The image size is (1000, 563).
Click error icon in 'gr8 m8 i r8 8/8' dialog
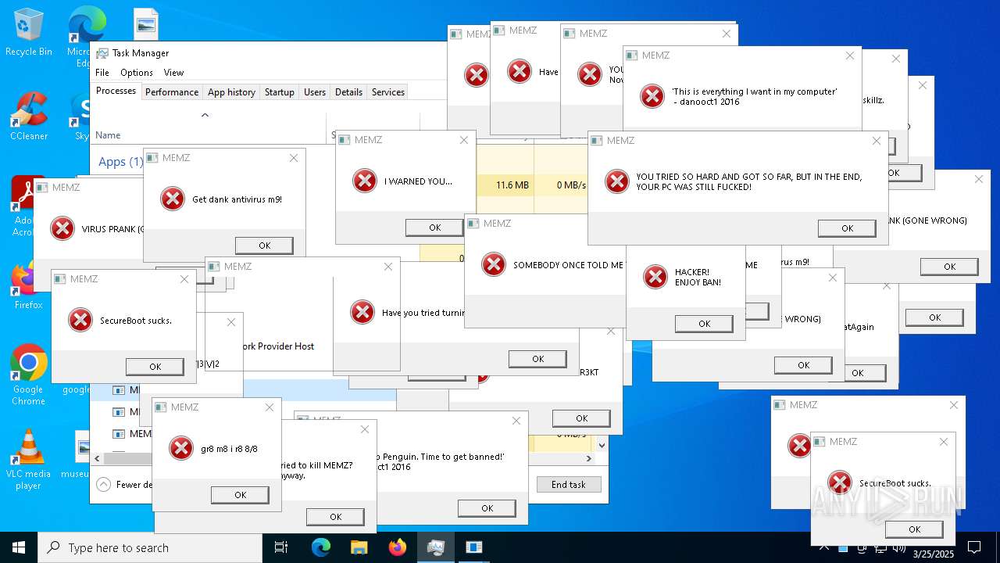pyautogui.click(x=180, y=448)
